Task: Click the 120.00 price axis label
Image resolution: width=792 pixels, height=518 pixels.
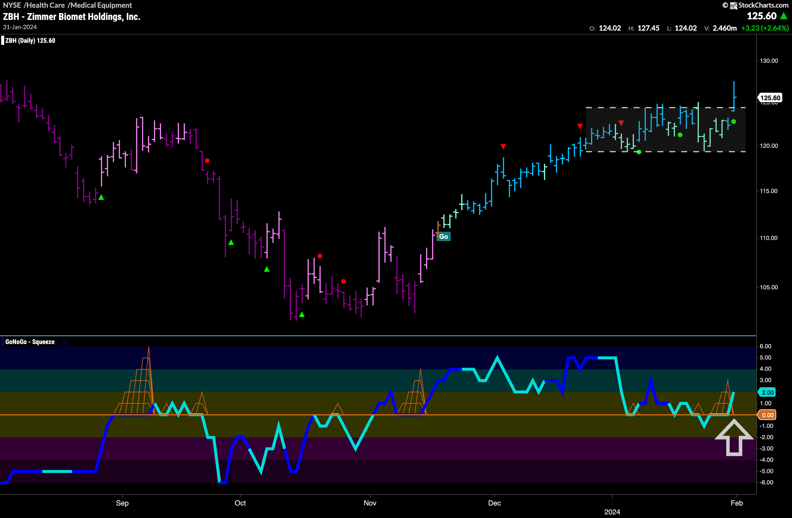Action: click(x=769, y=146)
